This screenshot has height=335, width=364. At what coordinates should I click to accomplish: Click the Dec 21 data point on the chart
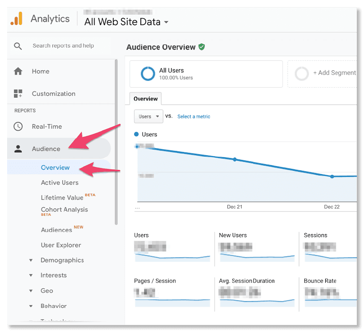pos(235,159)
